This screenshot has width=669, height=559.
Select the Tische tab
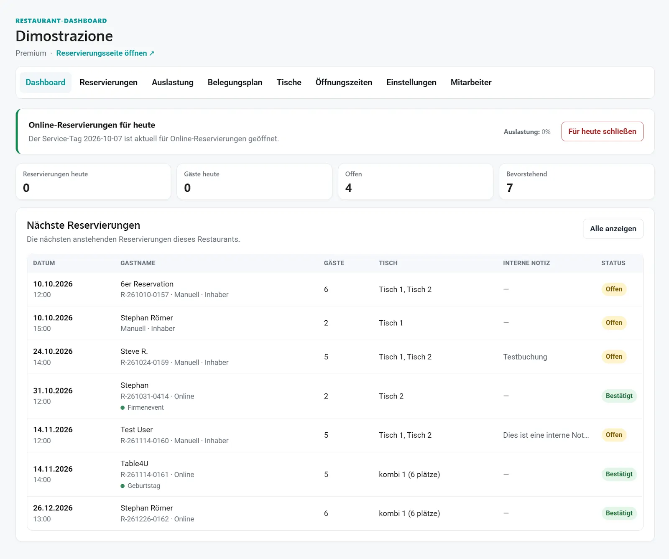click(x=289, y=82)
